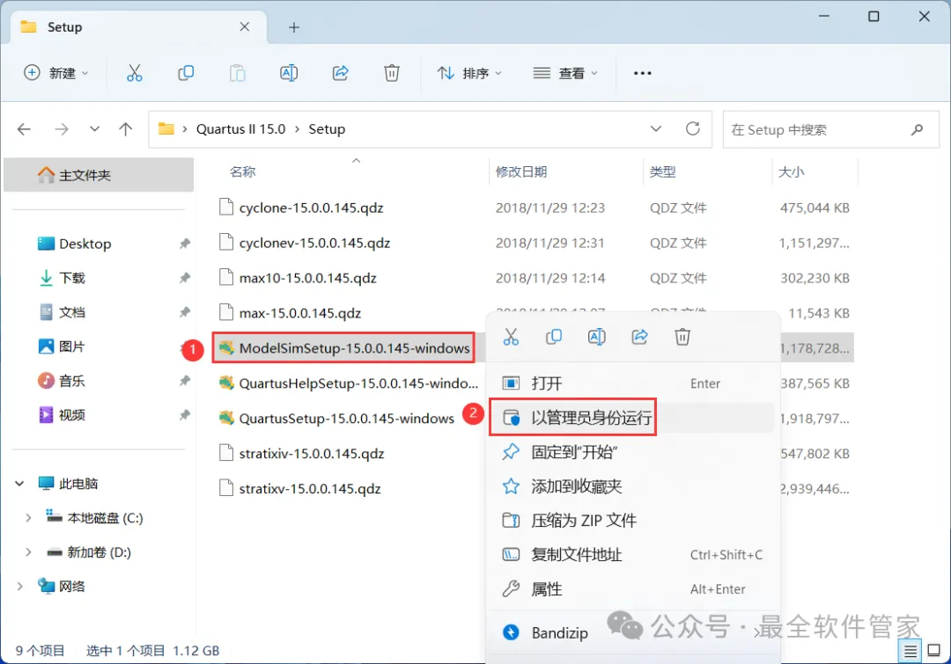This screenshot has height=664, width=951.
Task: Select the file stratixiv-15.0.0.145.qdz
Action: click(x=311, y=454)
